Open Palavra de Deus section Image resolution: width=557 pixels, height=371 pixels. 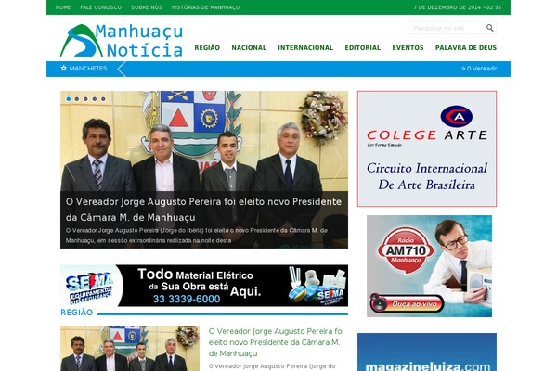pos(466,48)
